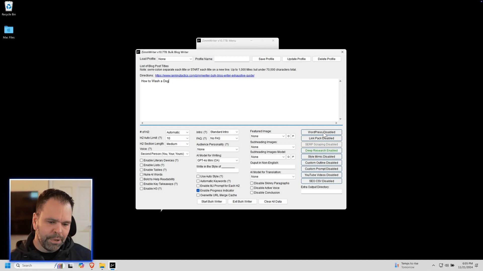Open the weather widget Temps to rise
Image resolution: width=483 pixels, height=271 pixels.
(407, 265)
